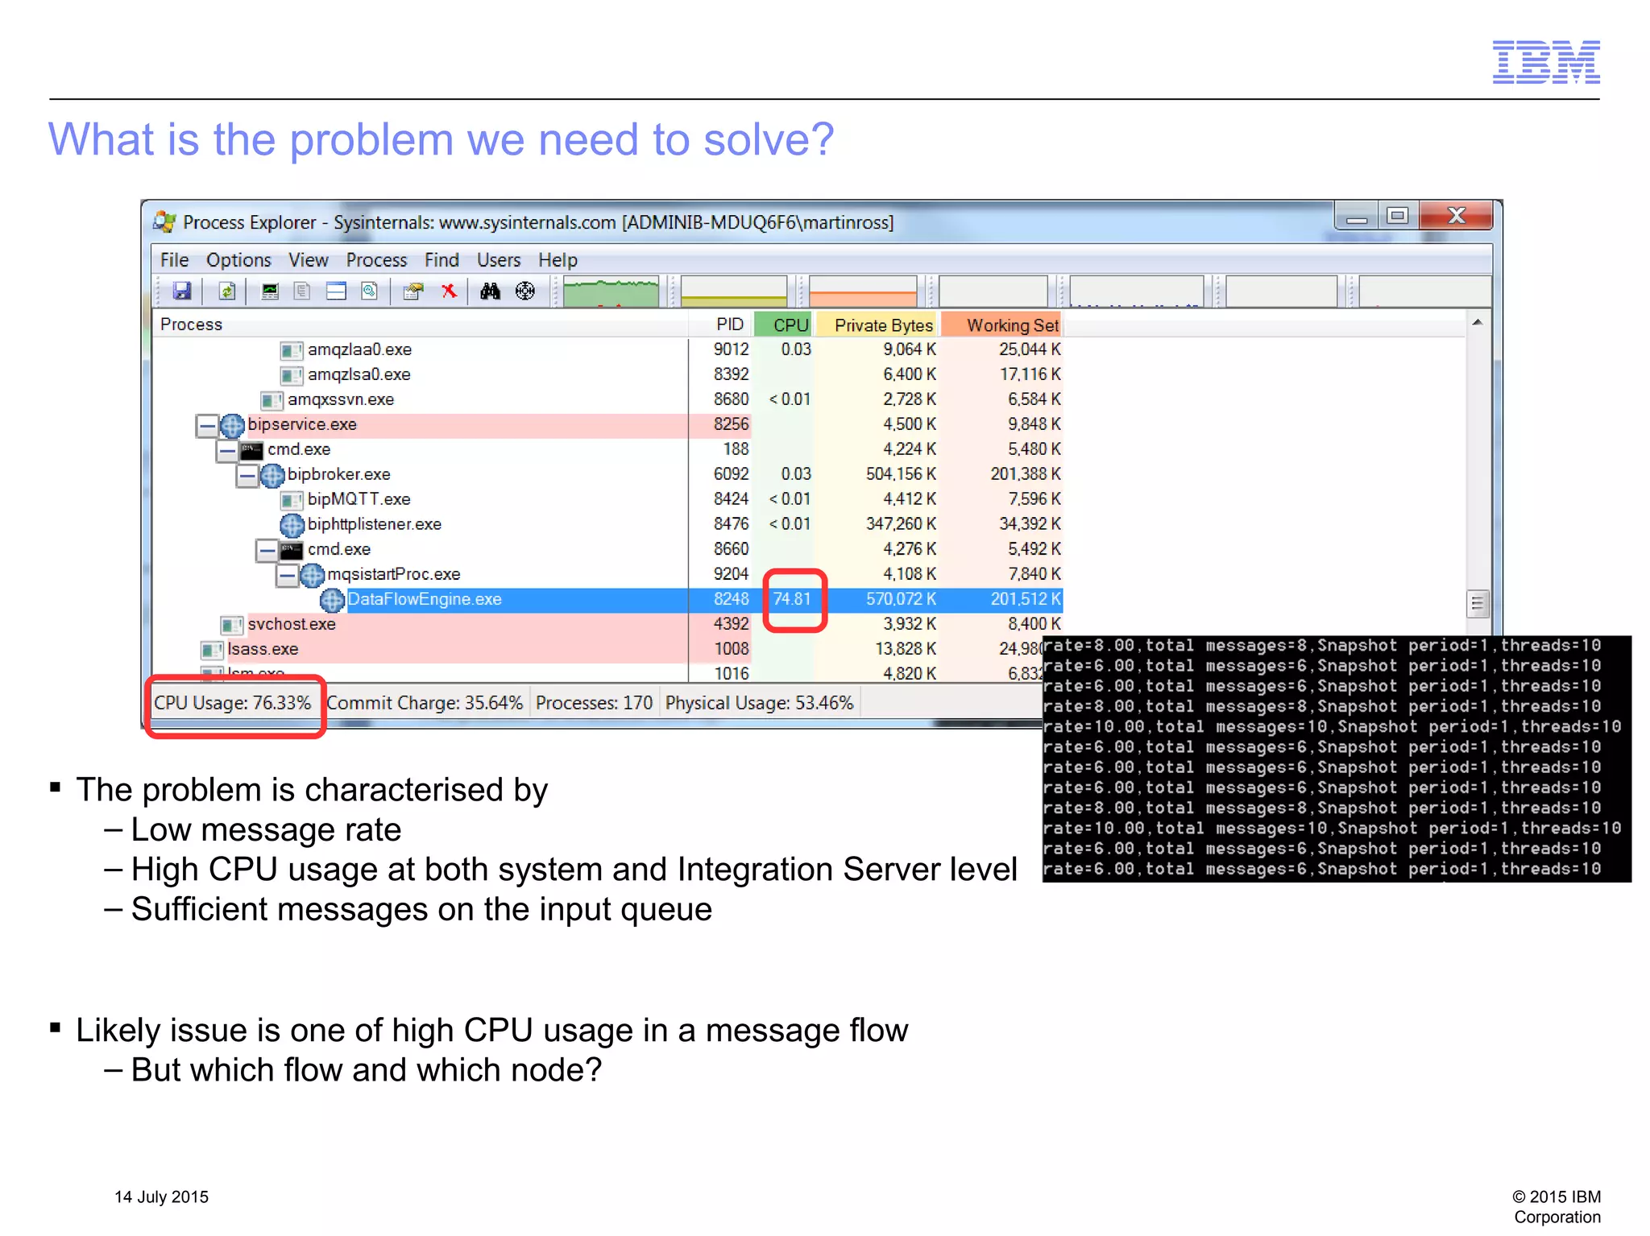Open the File menu
The height and width of the screenshot is (1236, 1650).
click(174, 260)
